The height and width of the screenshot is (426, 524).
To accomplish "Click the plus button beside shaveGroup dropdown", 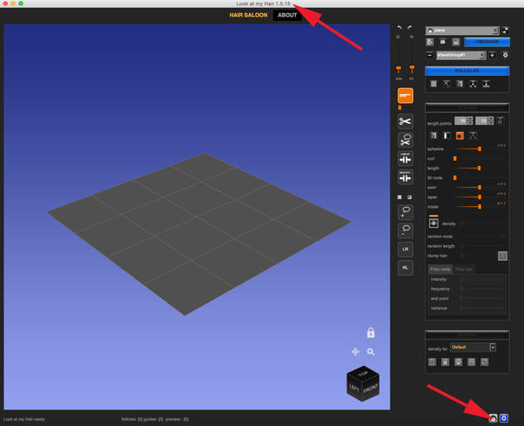I will click(493, 55).
